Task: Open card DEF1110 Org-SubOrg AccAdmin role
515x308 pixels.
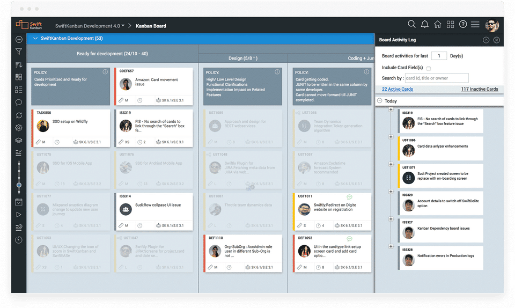Action: click(x=242, y=253)
